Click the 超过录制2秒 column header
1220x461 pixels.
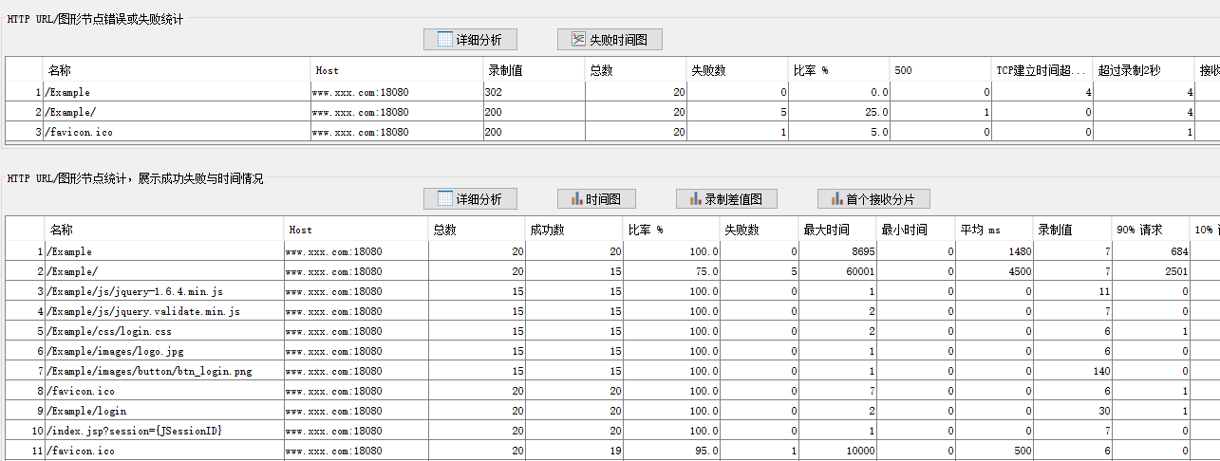[x=1143, y=70]
